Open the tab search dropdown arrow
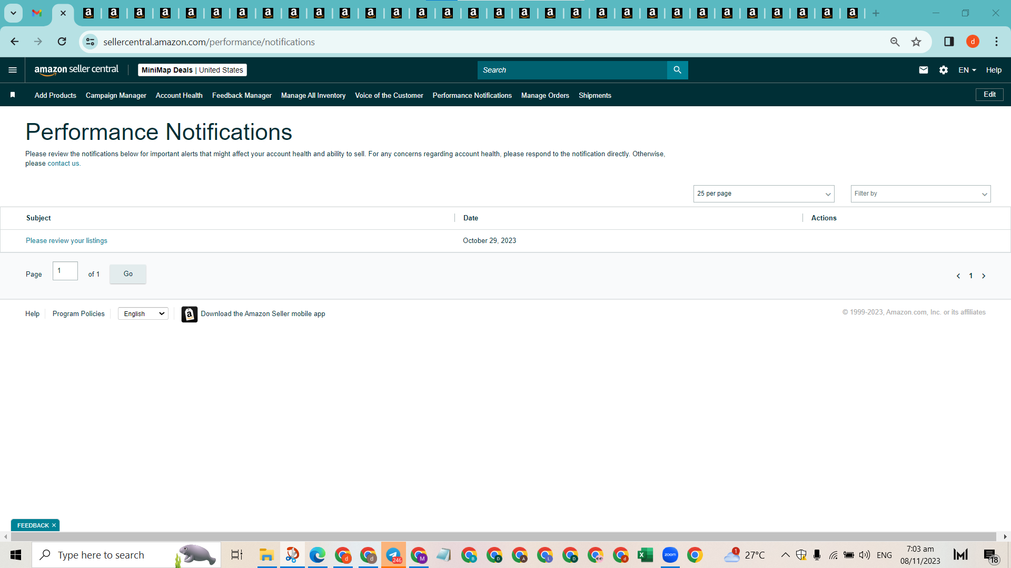 (13, 13)
